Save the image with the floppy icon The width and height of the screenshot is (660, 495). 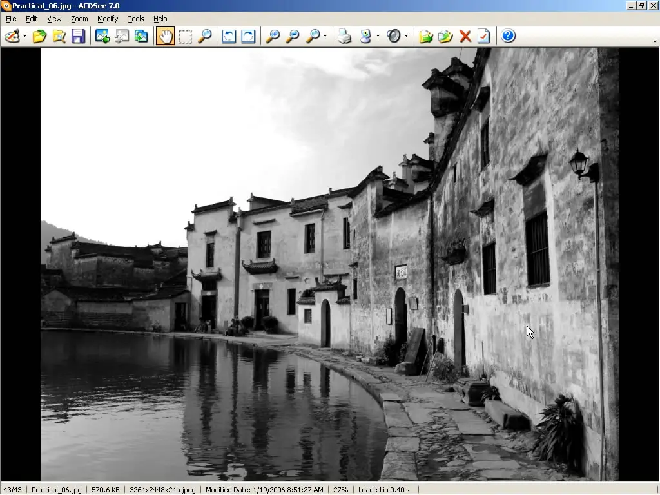[78, 36]
